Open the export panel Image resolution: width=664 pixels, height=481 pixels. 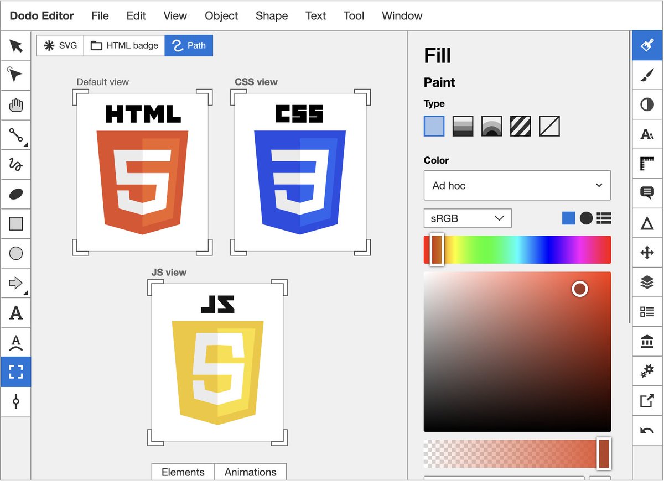tap(647, 401)
